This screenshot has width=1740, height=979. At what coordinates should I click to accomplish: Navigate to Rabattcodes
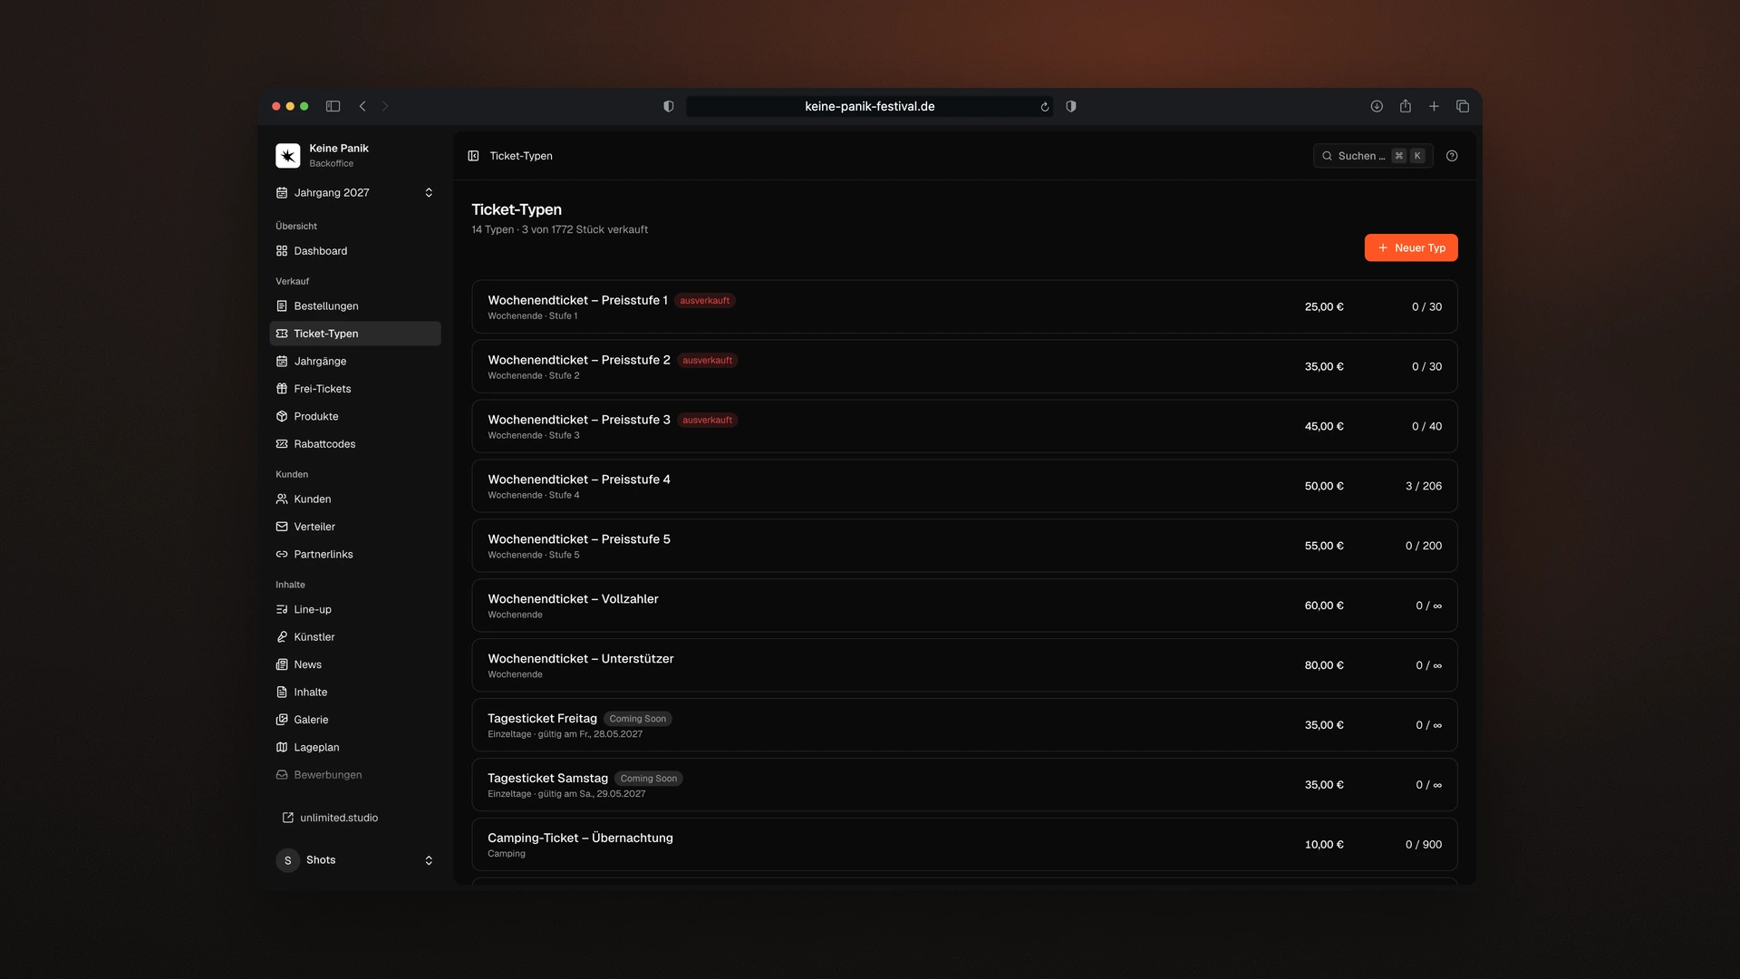click(355, 444)
